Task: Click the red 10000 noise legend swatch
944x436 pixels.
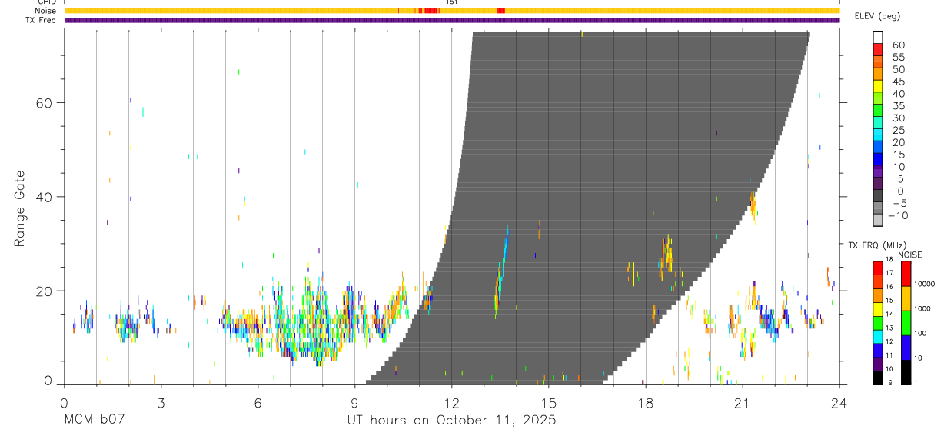Action: pyautogui.click(x=906, y=273)
